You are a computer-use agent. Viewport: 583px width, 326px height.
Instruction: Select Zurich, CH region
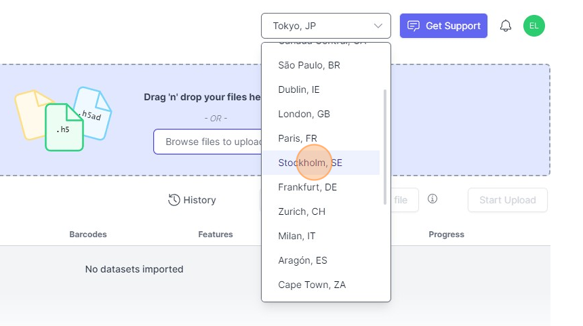pos(302,211)
